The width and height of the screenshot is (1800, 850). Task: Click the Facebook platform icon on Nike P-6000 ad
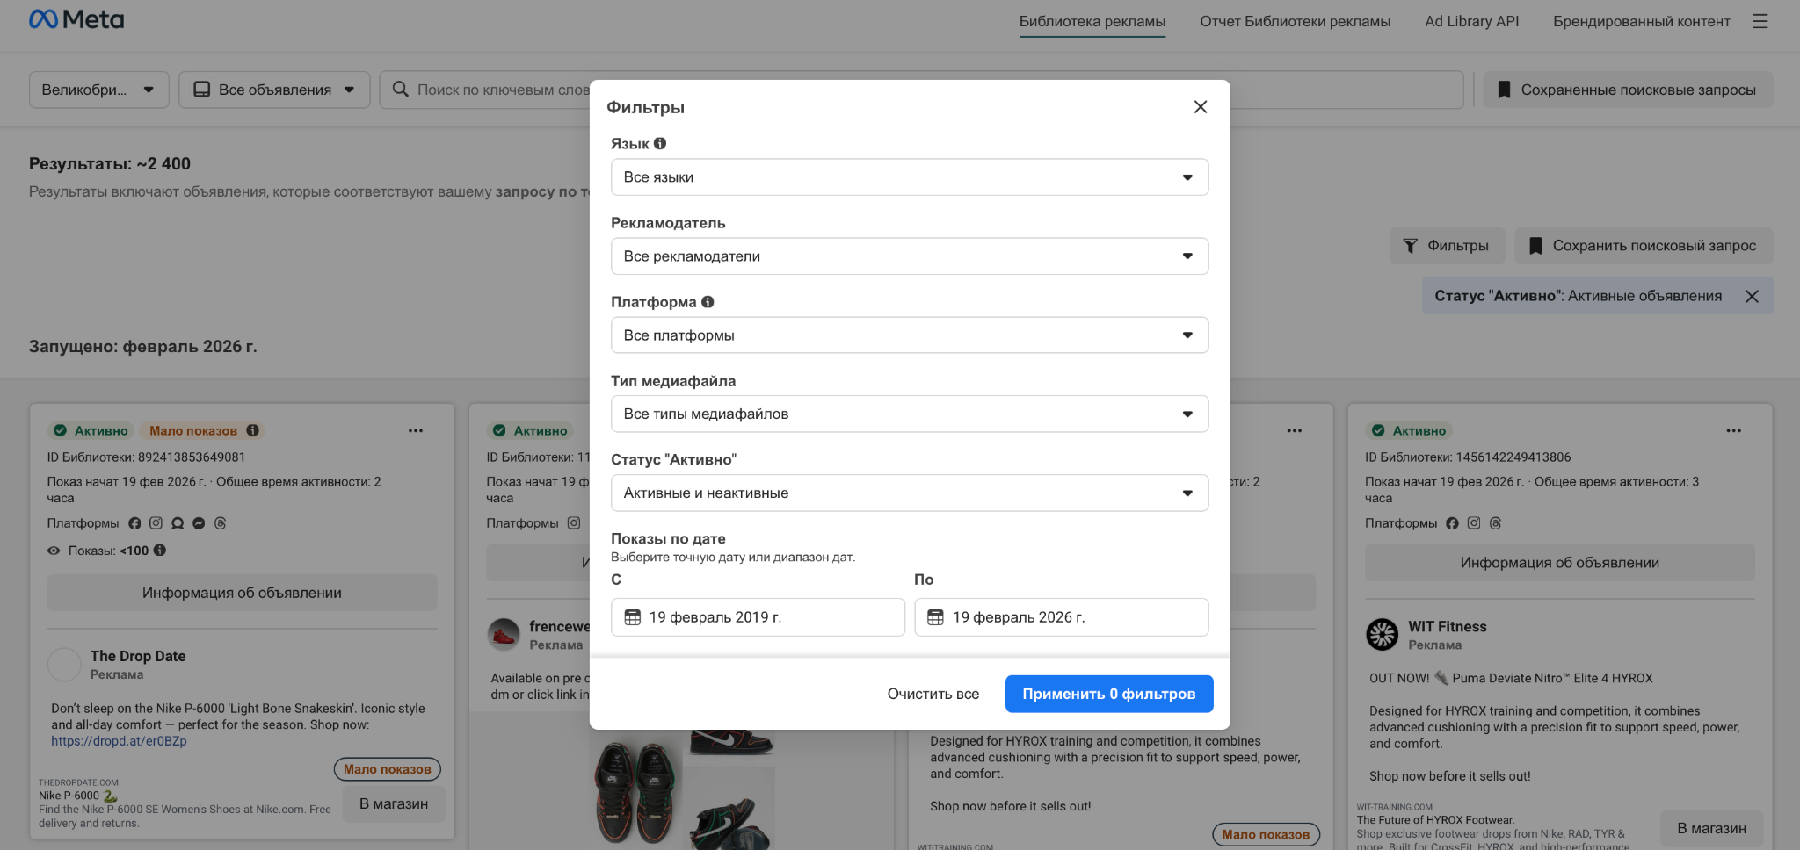[x=134, y=522]
